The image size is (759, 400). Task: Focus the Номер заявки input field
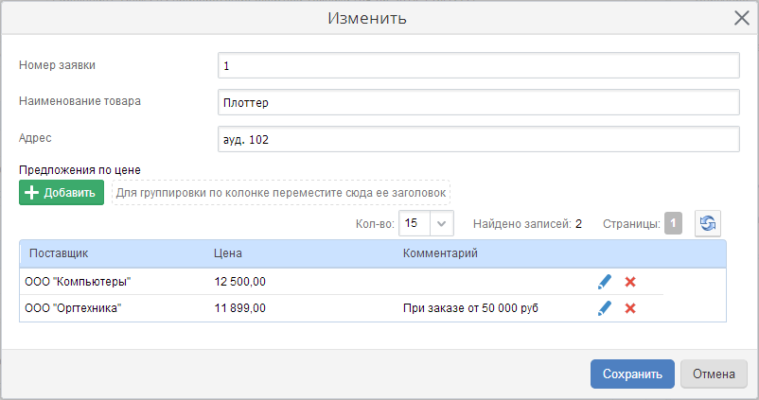click(x=479, y=65)
